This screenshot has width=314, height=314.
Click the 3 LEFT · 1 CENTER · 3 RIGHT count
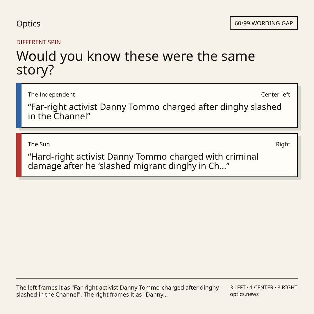point(264,288)
